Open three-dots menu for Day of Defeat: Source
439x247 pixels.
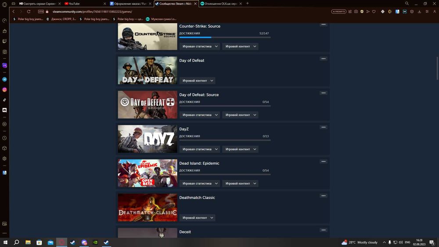coord(324,93)
